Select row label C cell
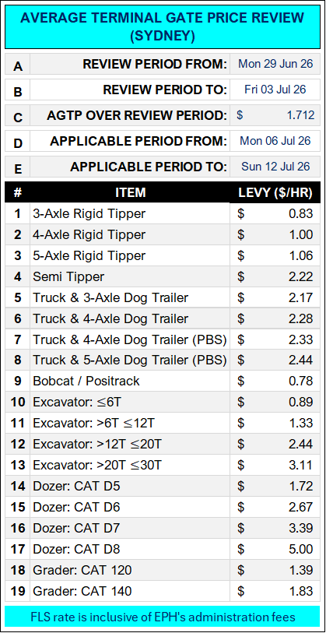The width and height of the screenshot is (326, 633). pos(18,115)
